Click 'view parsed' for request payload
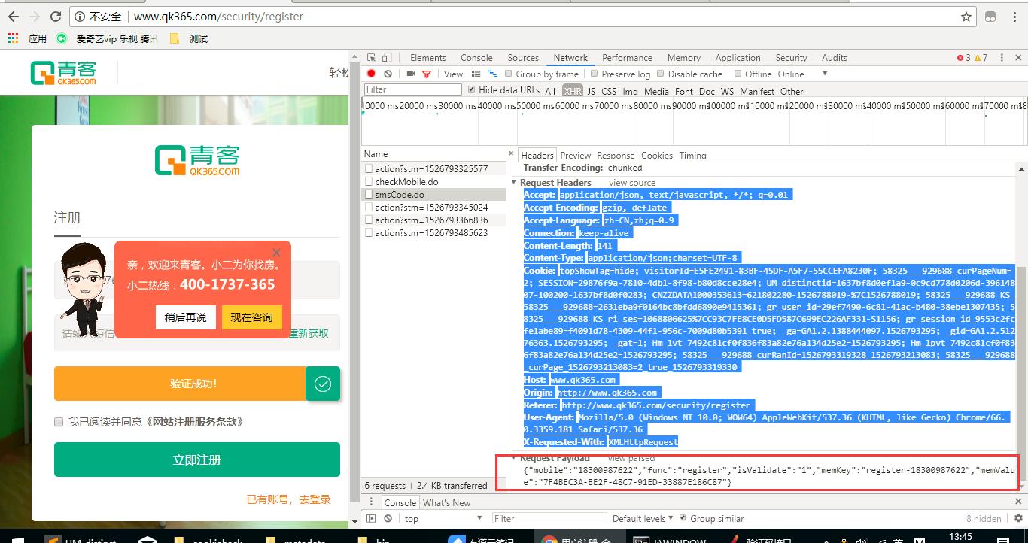 [631, 458]
